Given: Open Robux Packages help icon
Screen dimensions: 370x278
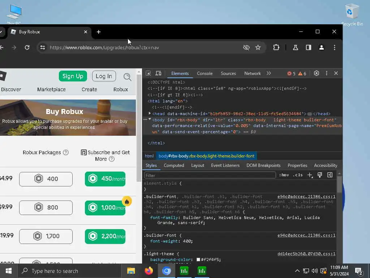Looking at the screenshot, I should tap(66, 152).
